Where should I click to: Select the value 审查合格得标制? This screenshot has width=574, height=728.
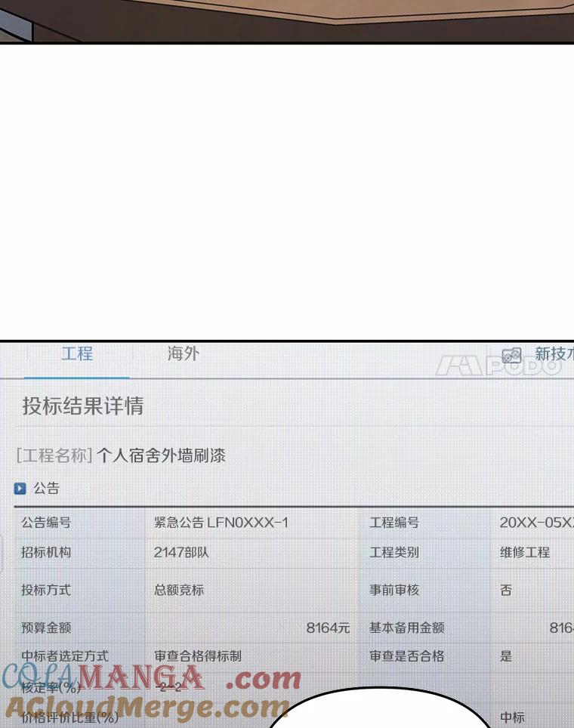click(x=198, y=656)
